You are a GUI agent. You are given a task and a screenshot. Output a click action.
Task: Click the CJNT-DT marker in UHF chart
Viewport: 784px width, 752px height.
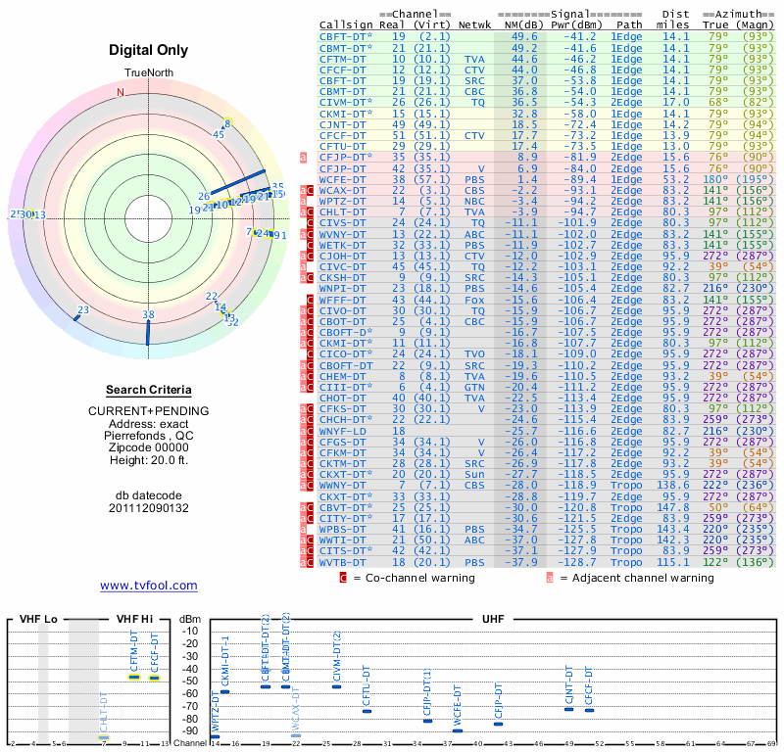(569, 709)
